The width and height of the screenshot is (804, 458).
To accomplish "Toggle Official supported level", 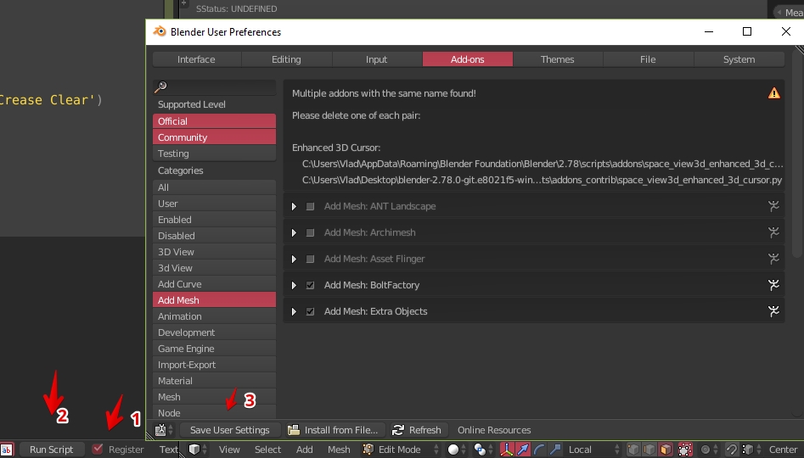I will coord(214,121).
